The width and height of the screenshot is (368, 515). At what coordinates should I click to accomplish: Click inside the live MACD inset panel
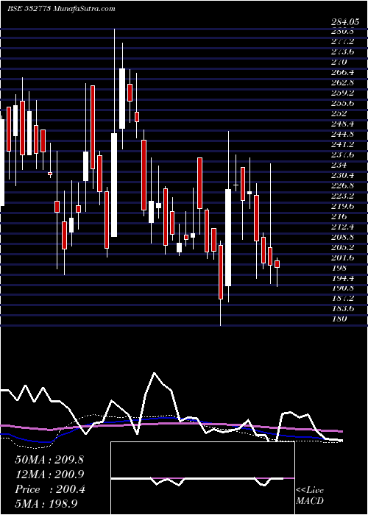pos(202,478)
